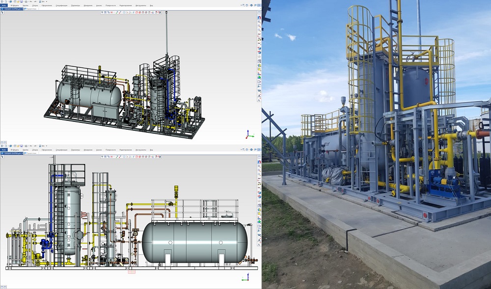Open Инструменты menu in side-view window

(x=139, y=149)
